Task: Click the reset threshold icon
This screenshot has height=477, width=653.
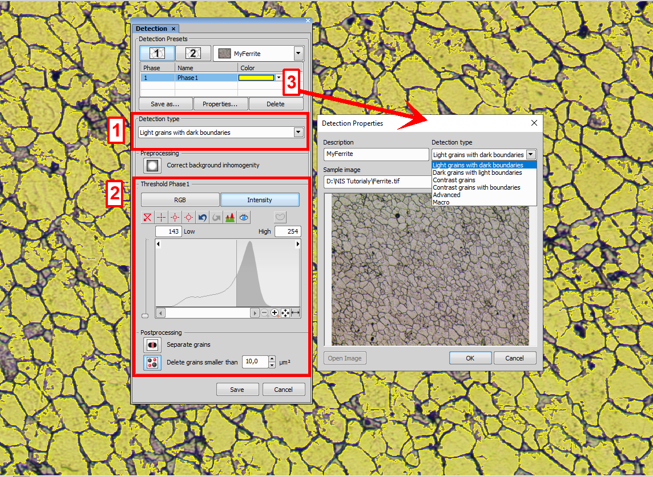Action: point(148,217)
